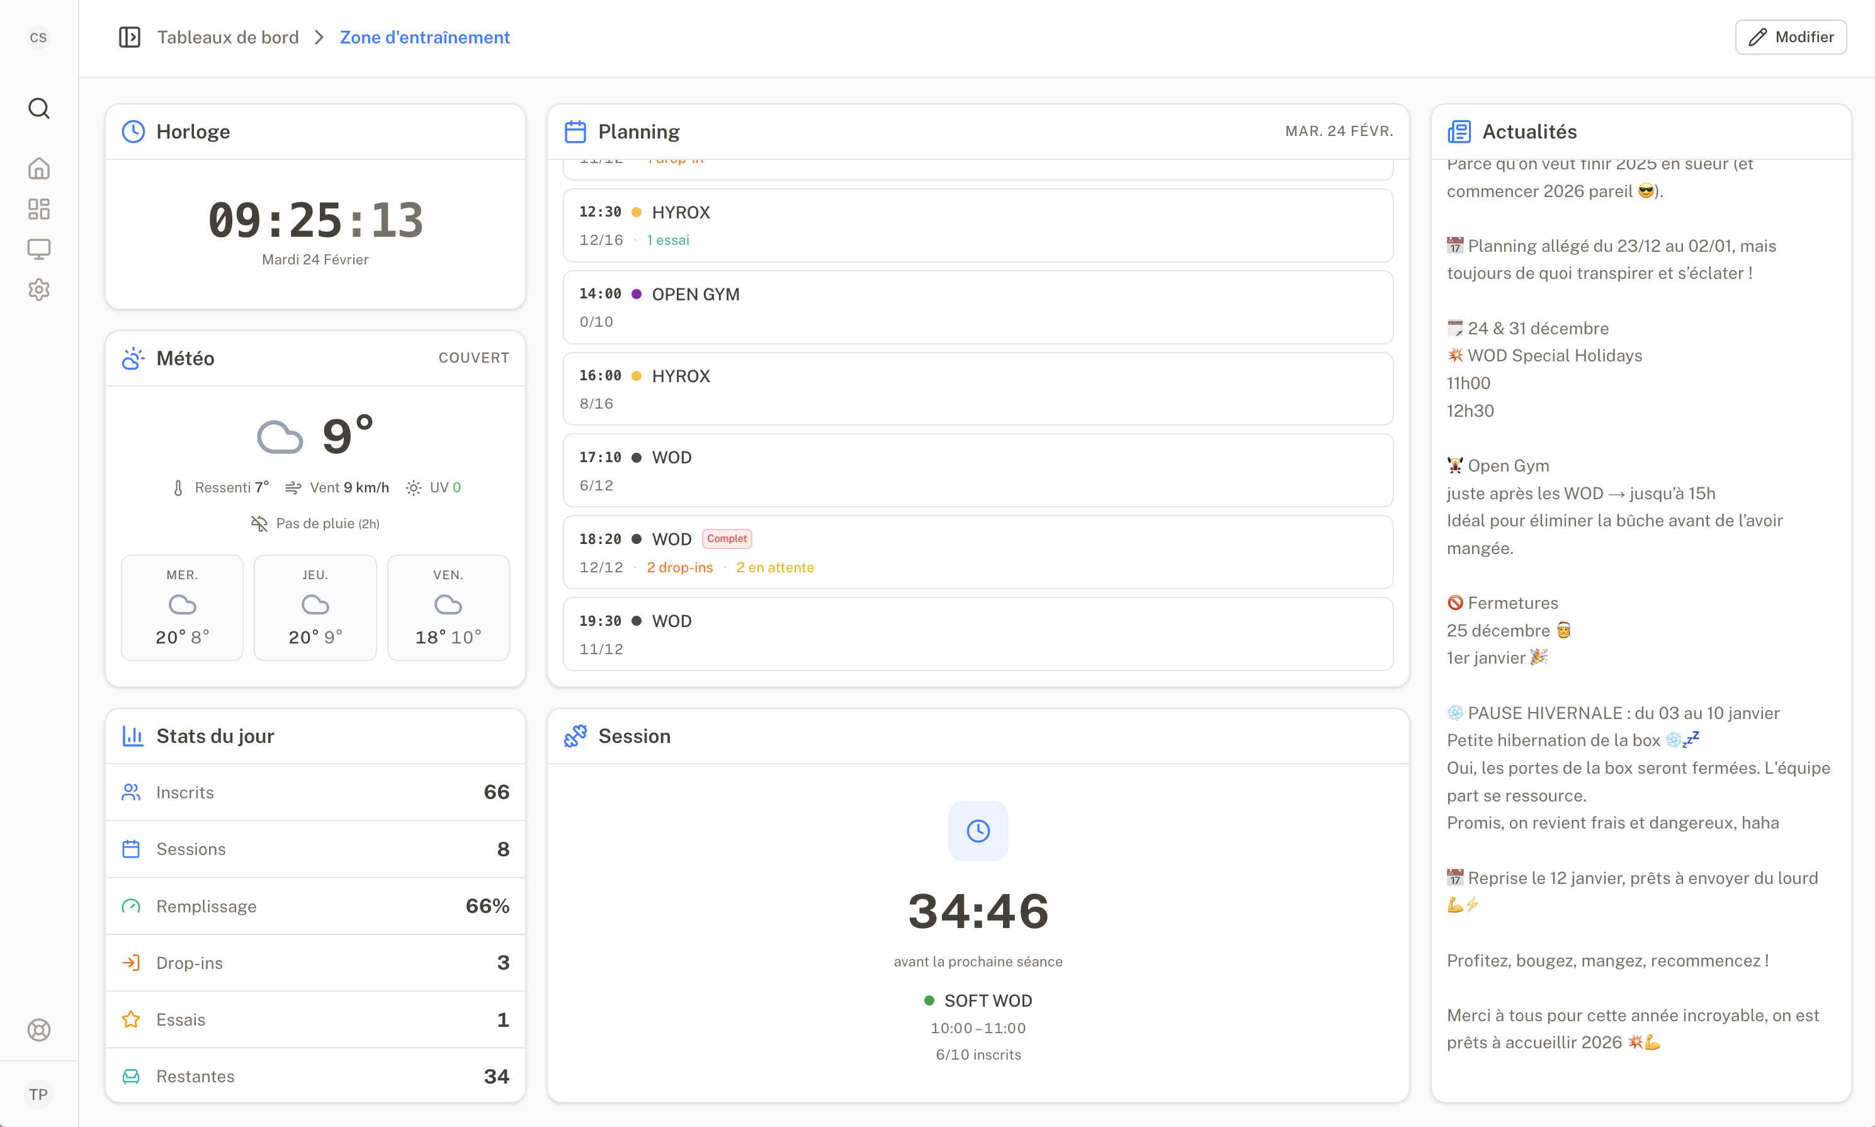
Task: Click the Planning calendar icon
Action: click(x=575, y=130)
